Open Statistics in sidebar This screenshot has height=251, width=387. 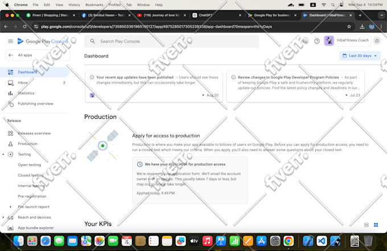tap(35, 93)
